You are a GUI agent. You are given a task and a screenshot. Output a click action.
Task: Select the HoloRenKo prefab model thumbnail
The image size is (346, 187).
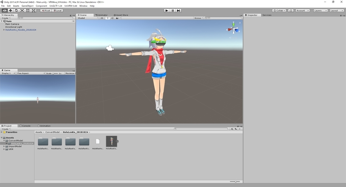click(112, 141)
